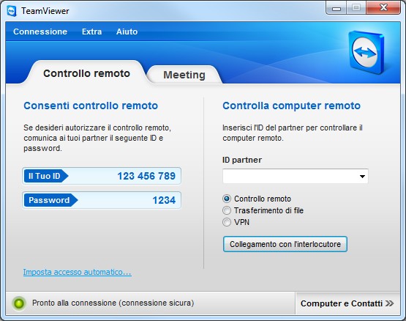Viewport: 406px width, 321px height.
Task: Minimize the TeamViewer window
Action: click(x=337, y=8)
